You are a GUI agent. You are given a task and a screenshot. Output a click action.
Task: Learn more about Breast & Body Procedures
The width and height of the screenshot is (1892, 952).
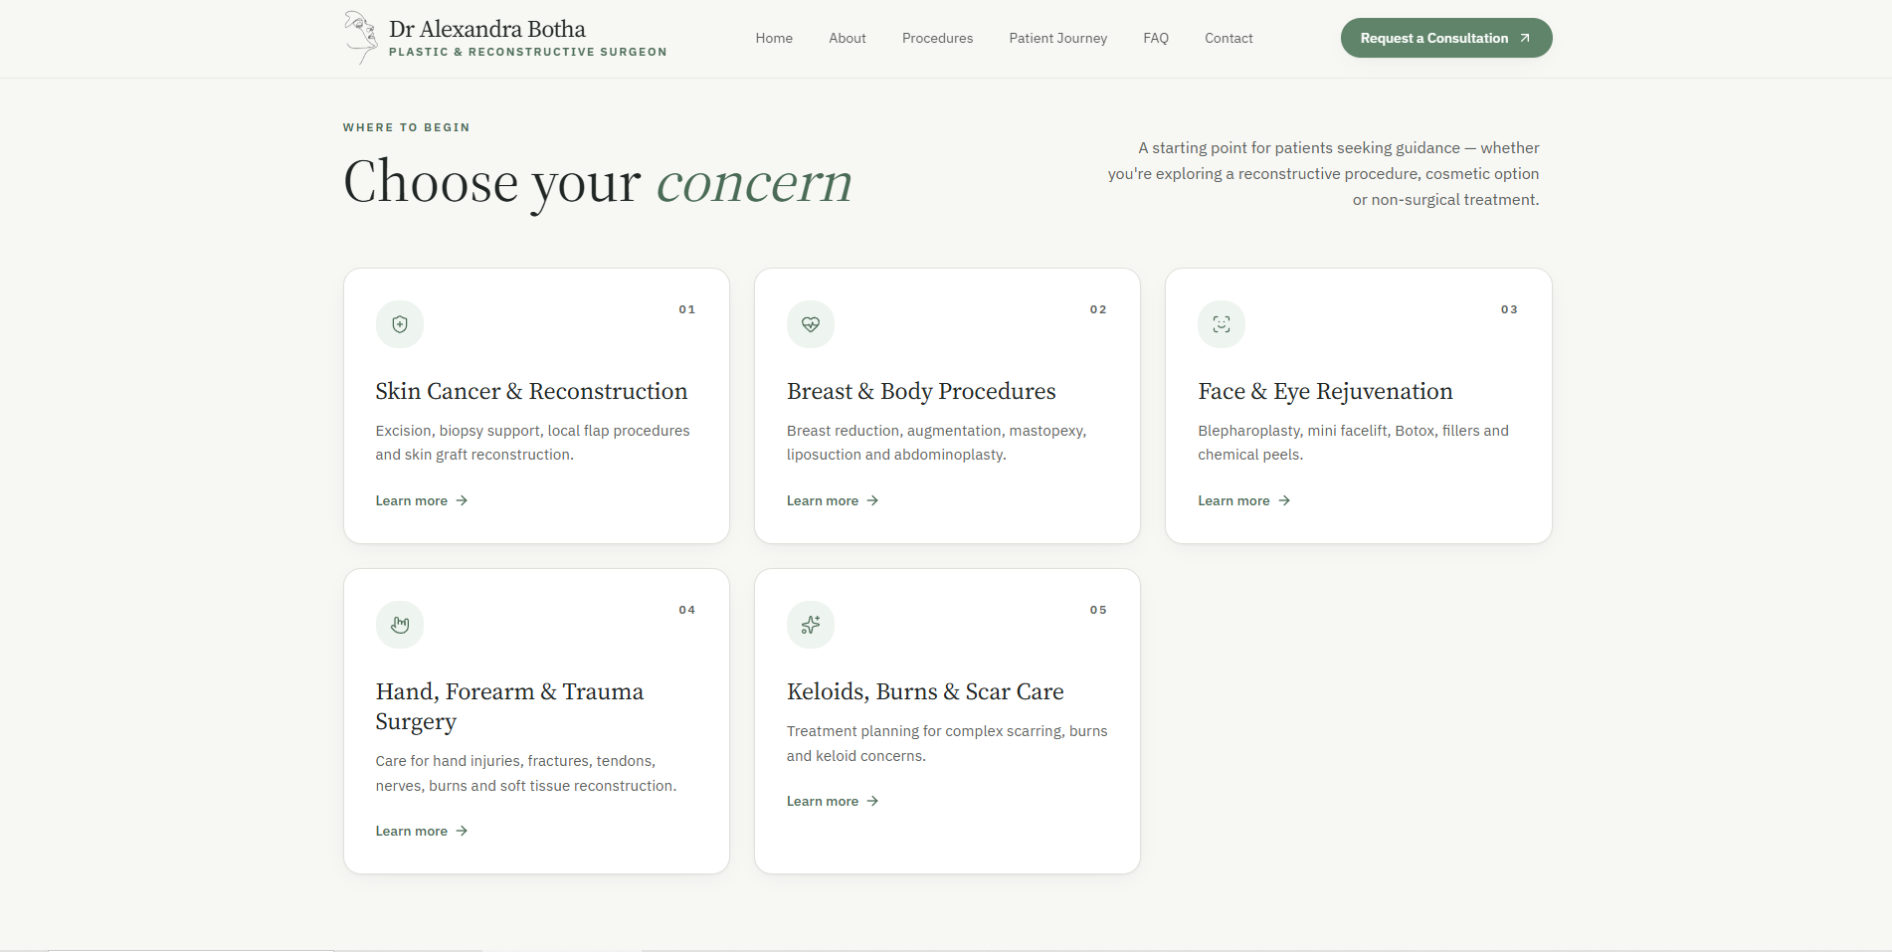(833, 500)
